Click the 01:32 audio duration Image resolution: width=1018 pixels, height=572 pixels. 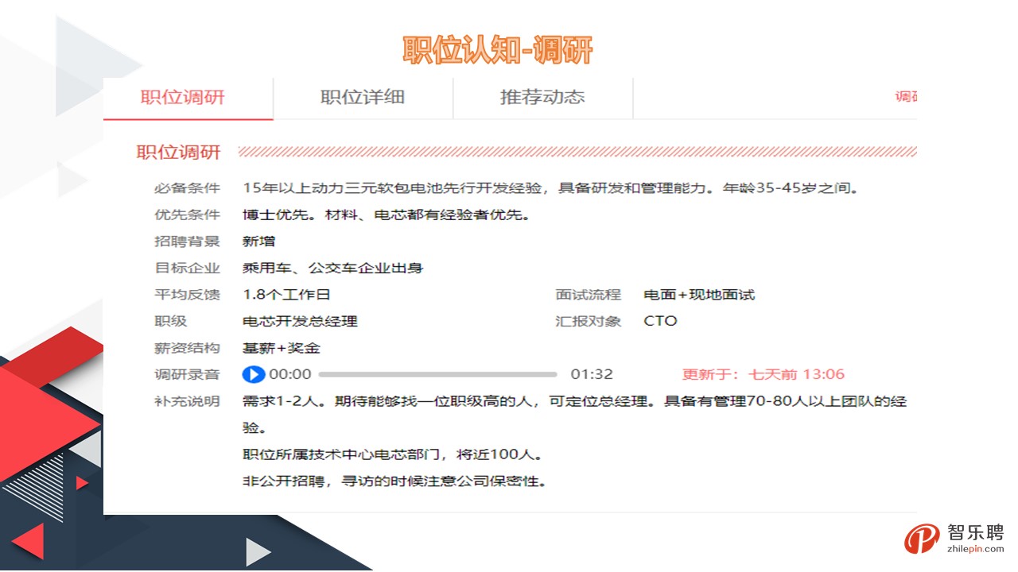click(x=592, y=374)
